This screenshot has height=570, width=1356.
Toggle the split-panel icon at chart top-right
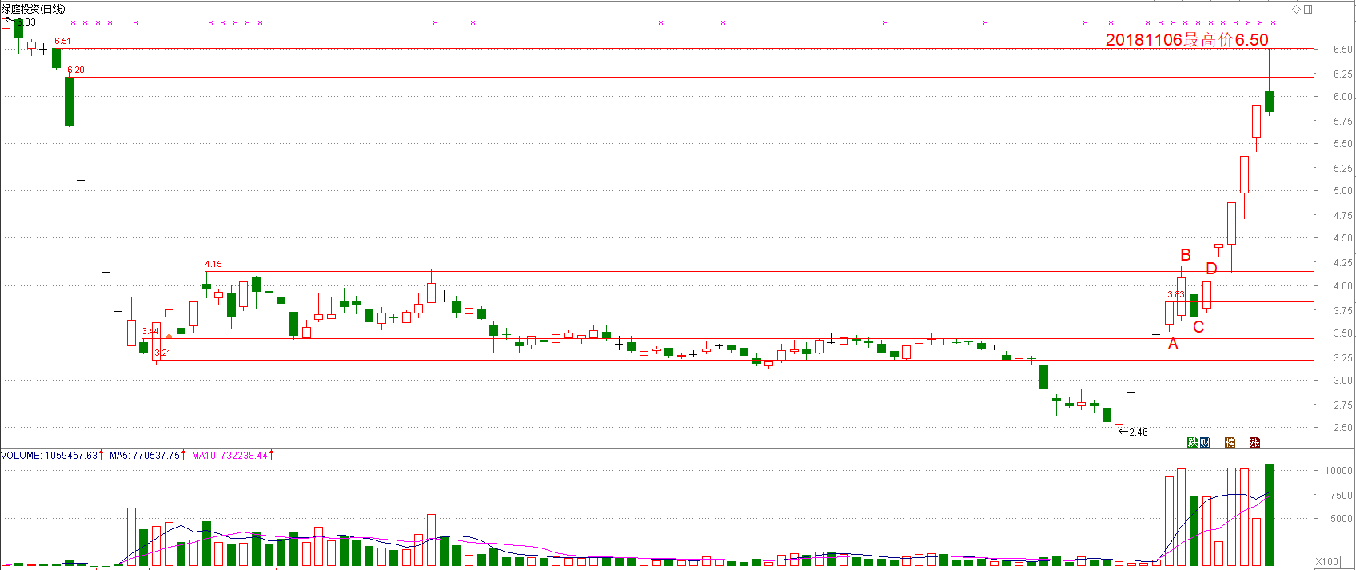pos(1308,9)
